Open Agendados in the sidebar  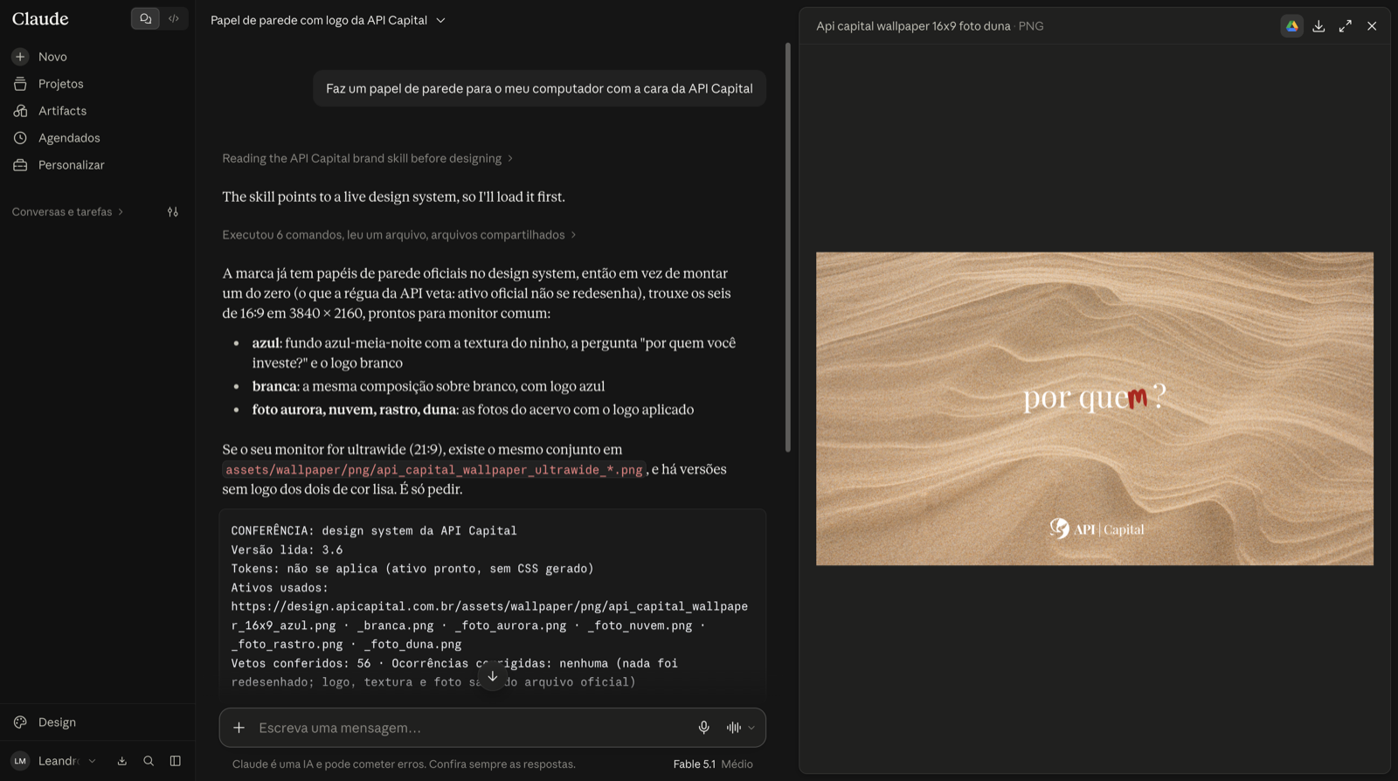click(69, 138)
